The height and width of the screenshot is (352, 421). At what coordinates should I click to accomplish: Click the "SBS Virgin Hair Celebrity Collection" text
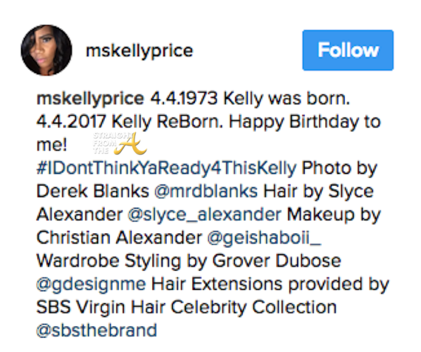coord(186,308)
